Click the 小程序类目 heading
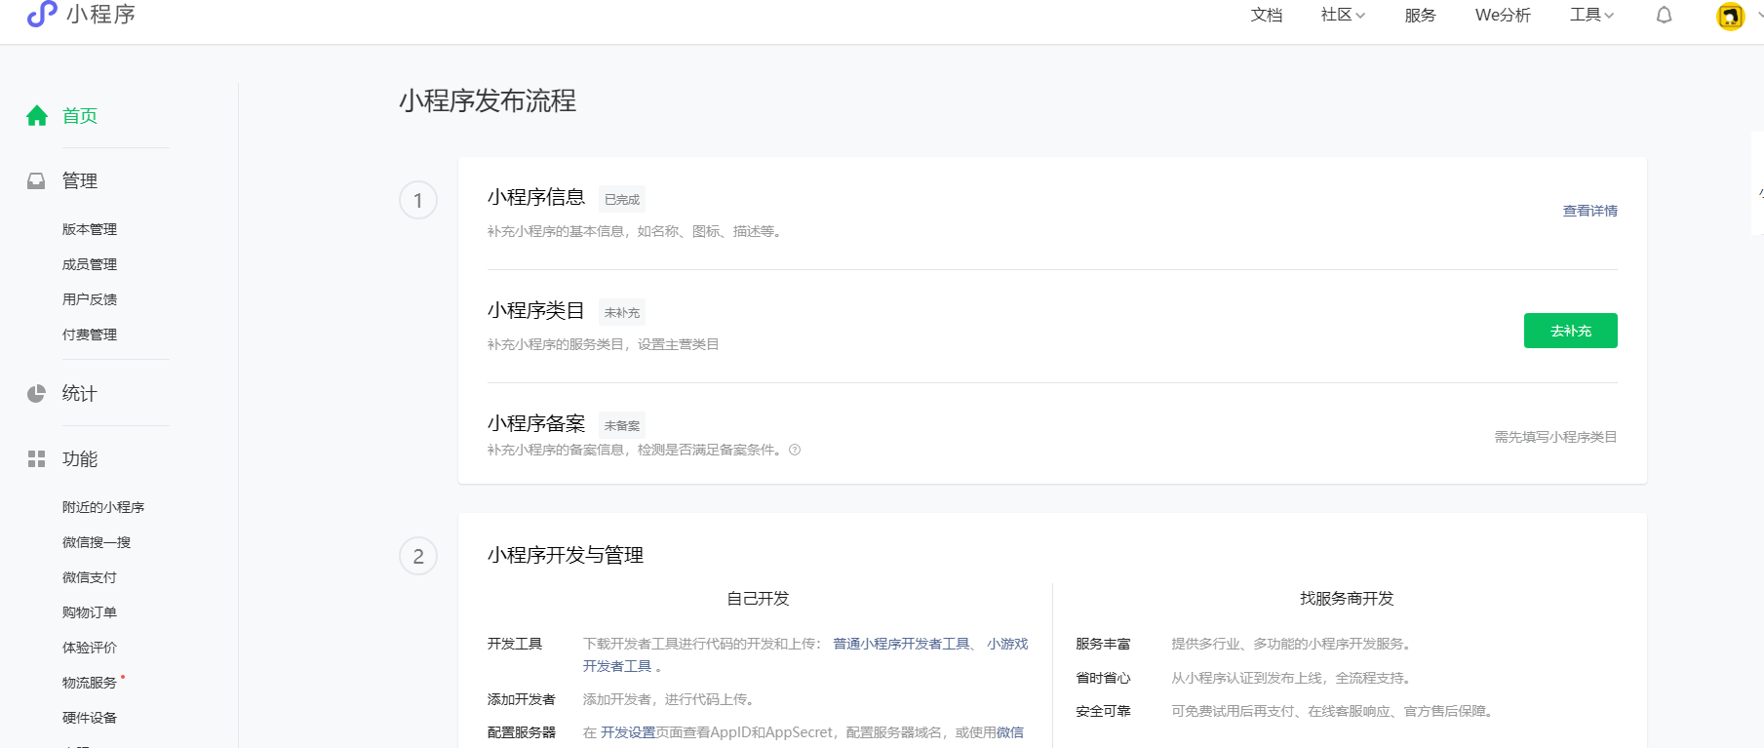The height and width of the screenshot is (748, 1764). 536,310
